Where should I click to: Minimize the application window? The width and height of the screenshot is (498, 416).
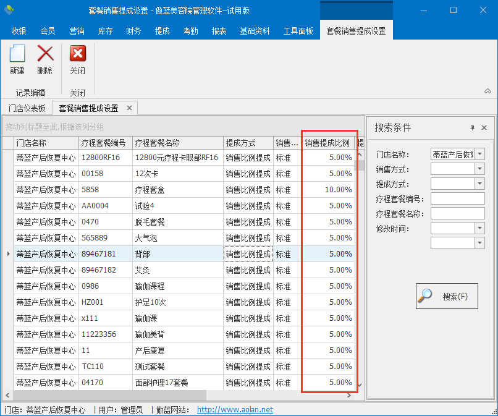pyautogui.click(x=424, y=10)
